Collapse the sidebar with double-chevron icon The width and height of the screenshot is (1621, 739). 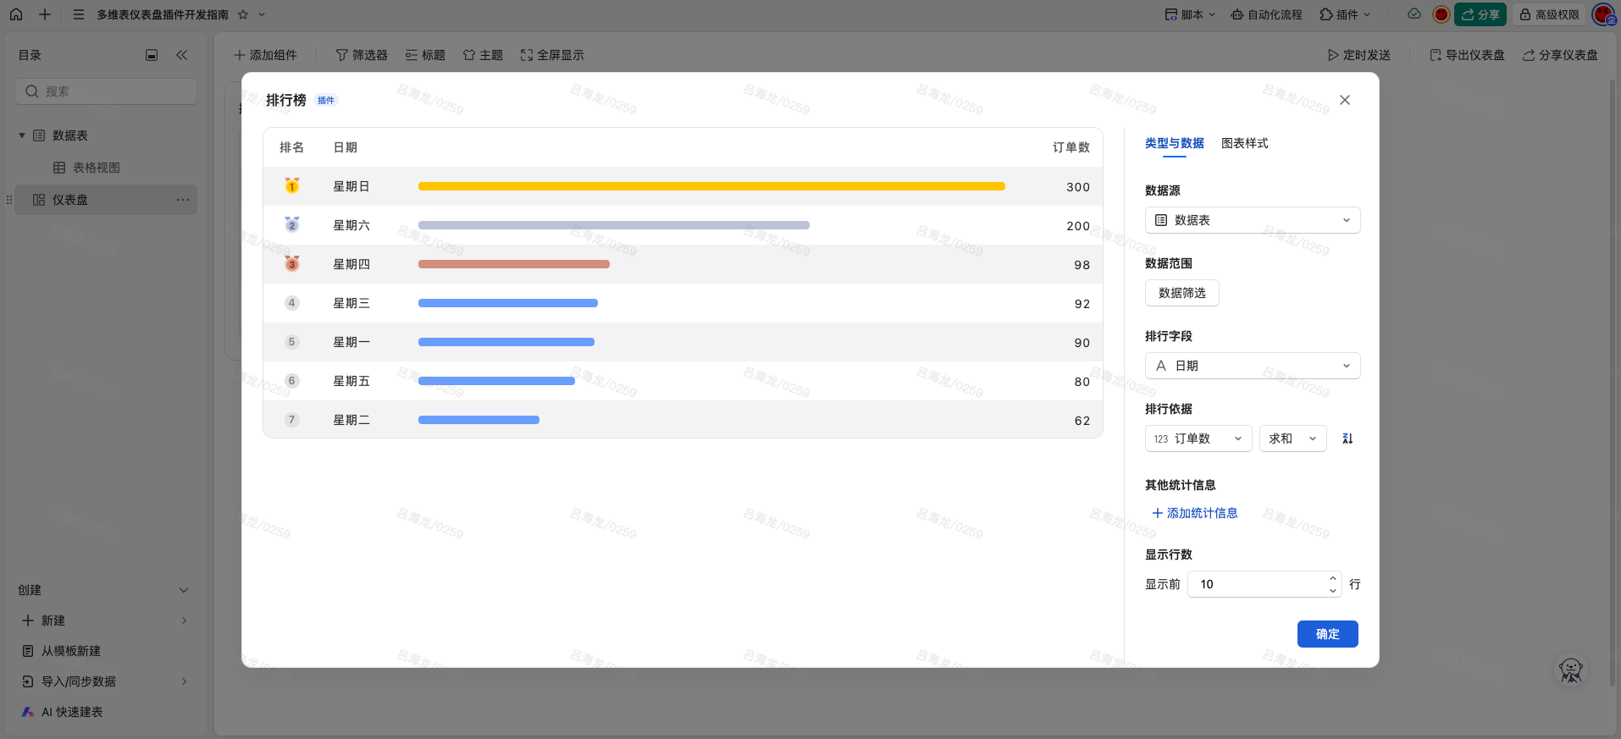pyautogui.click(x=181, y=55)
